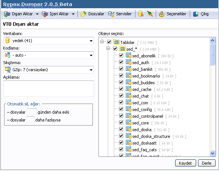Open the İçeri Aktar menu
Image resolution: width=219 pixels, height=171 pixels.
[x=59, y=14]
